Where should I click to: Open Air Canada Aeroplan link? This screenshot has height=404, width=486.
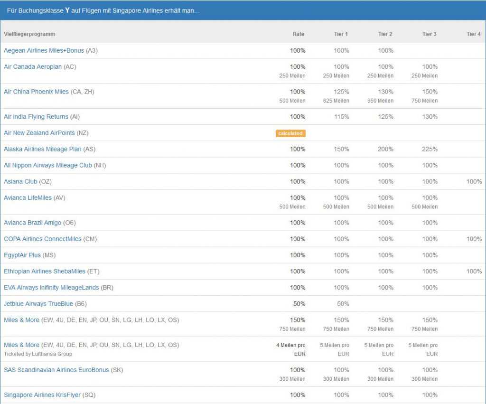pos(33,66)
